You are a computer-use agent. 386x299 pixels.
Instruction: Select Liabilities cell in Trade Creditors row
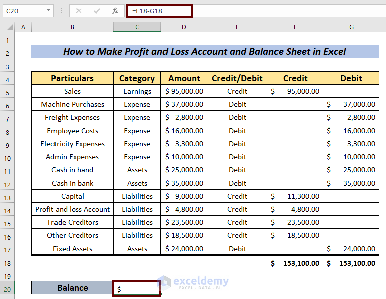tap(137, 222)
